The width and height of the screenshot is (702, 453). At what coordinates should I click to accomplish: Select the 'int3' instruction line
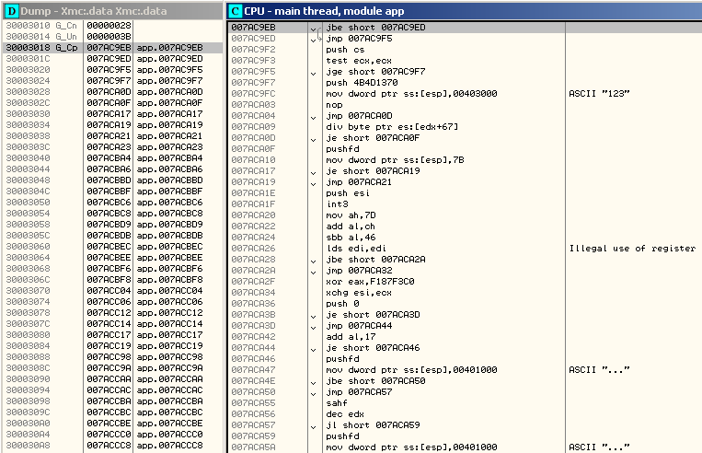tap(336, 203)
